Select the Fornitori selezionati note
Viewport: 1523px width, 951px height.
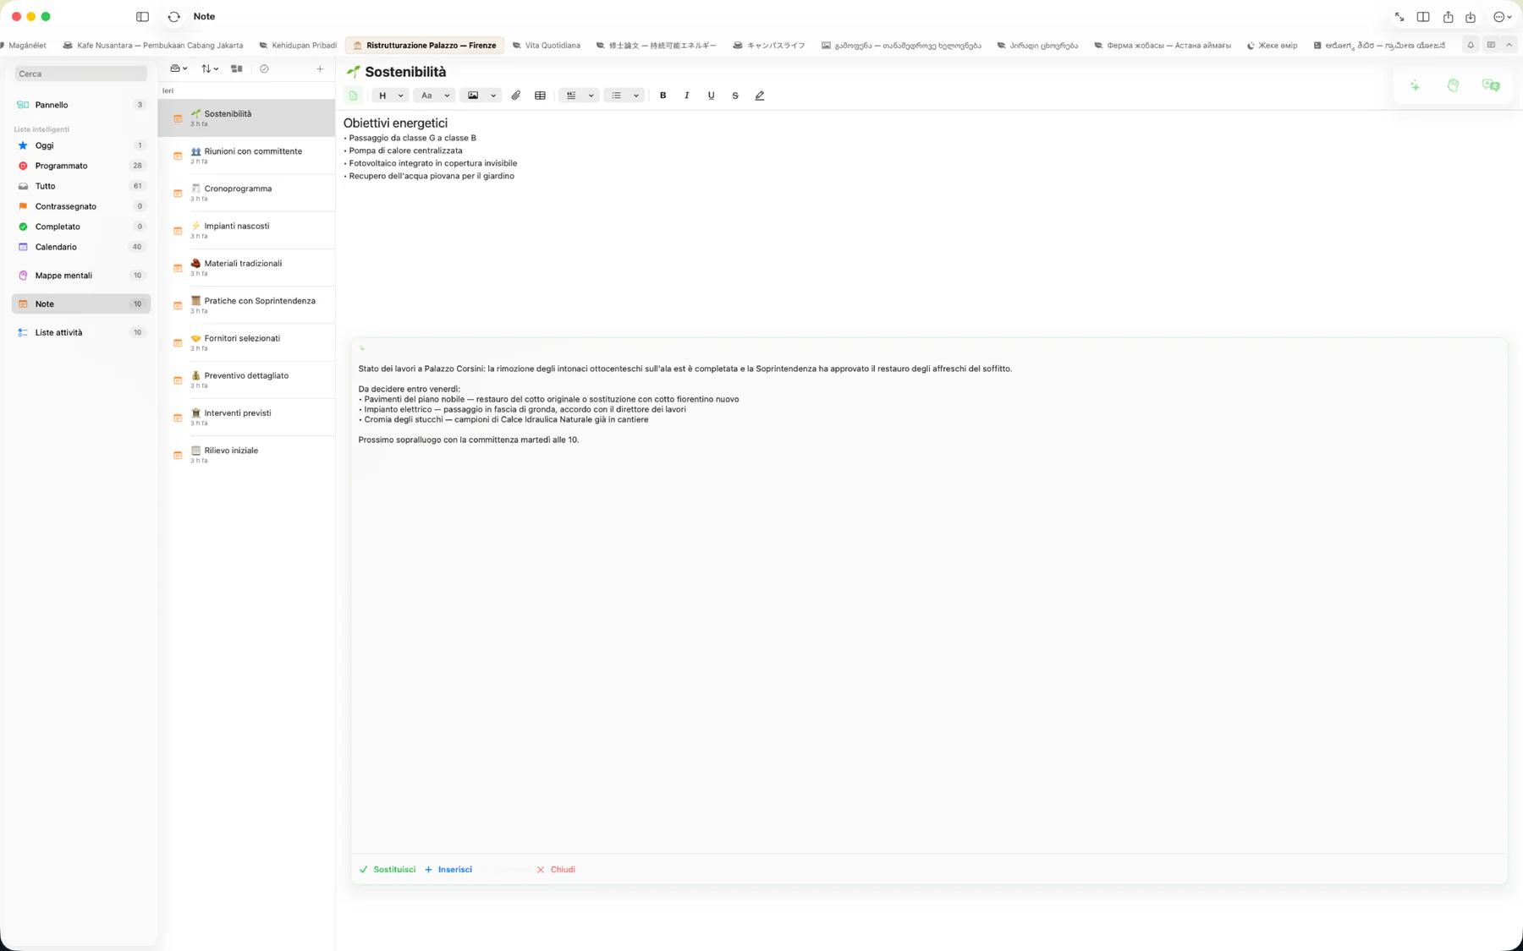tap(246, 342)
